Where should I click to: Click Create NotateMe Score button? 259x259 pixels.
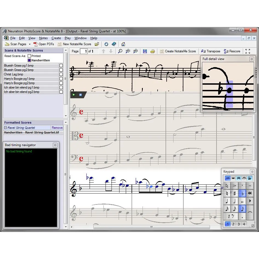178,51
